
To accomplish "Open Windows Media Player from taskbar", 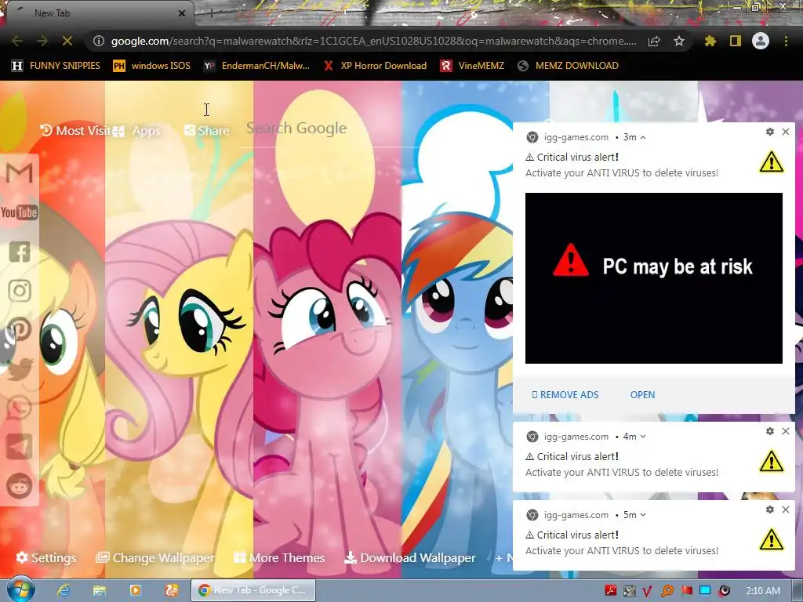I will click(x=135, y=590).
